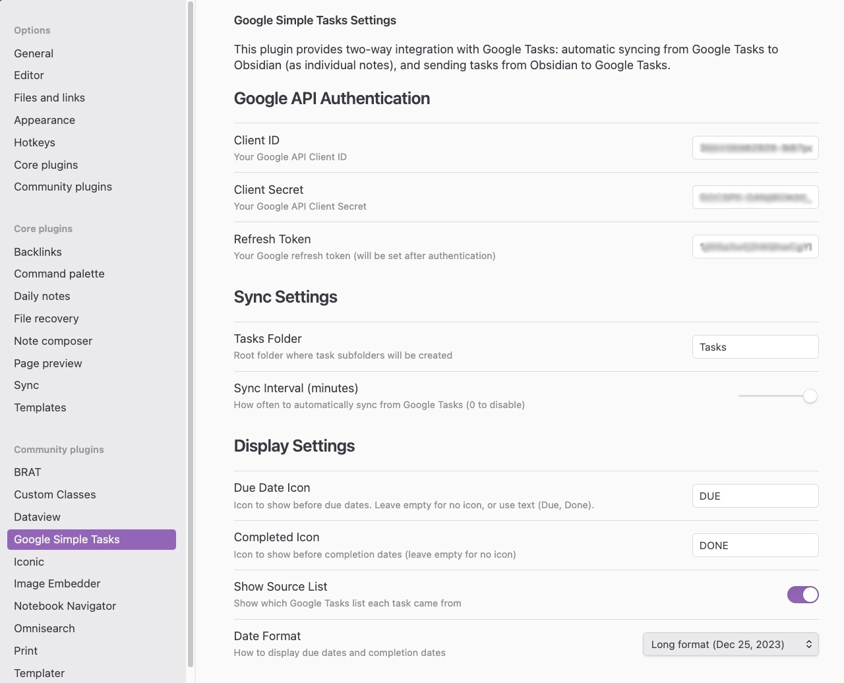
Task: Click the Client ID input field
Action: 755,148
